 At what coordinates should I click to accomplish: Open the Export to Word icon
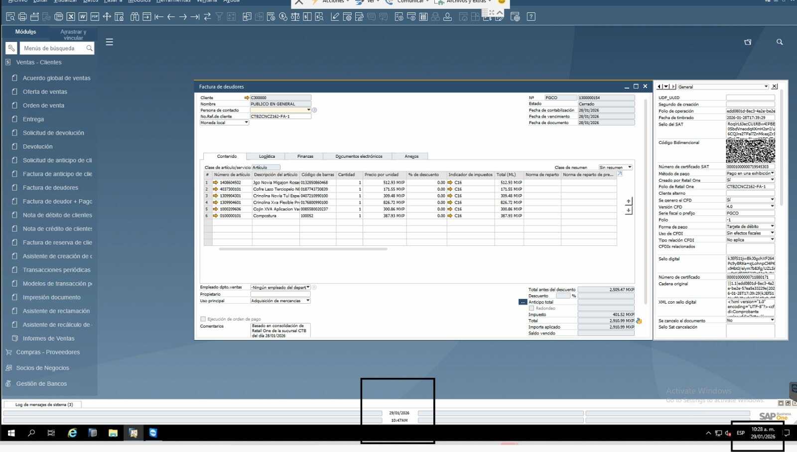pos(83,17)
